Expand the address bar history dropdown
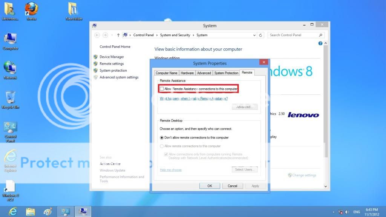 254,35
